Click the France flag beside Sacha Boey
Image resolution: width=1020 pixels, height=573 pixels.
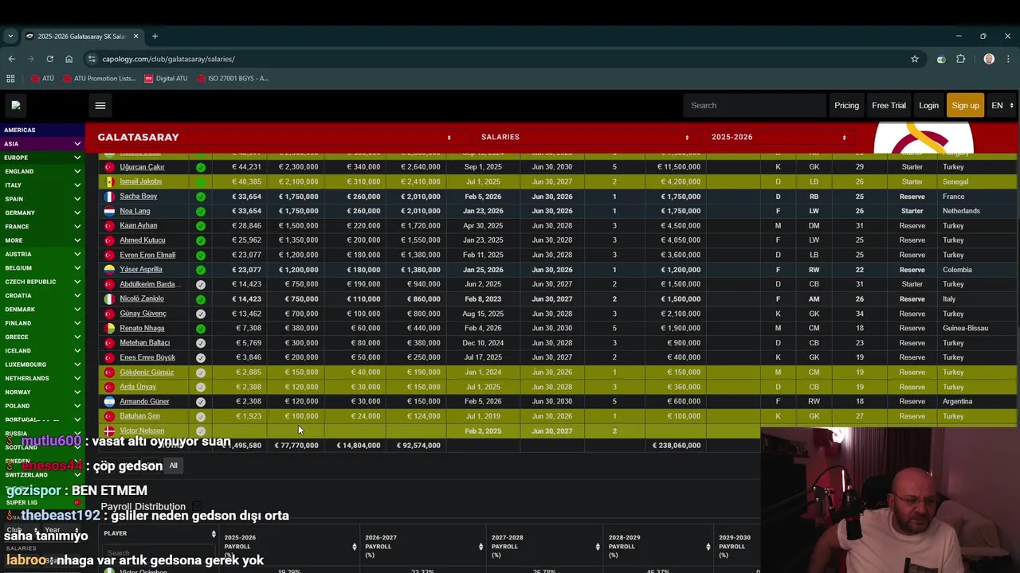coord(109,197)
